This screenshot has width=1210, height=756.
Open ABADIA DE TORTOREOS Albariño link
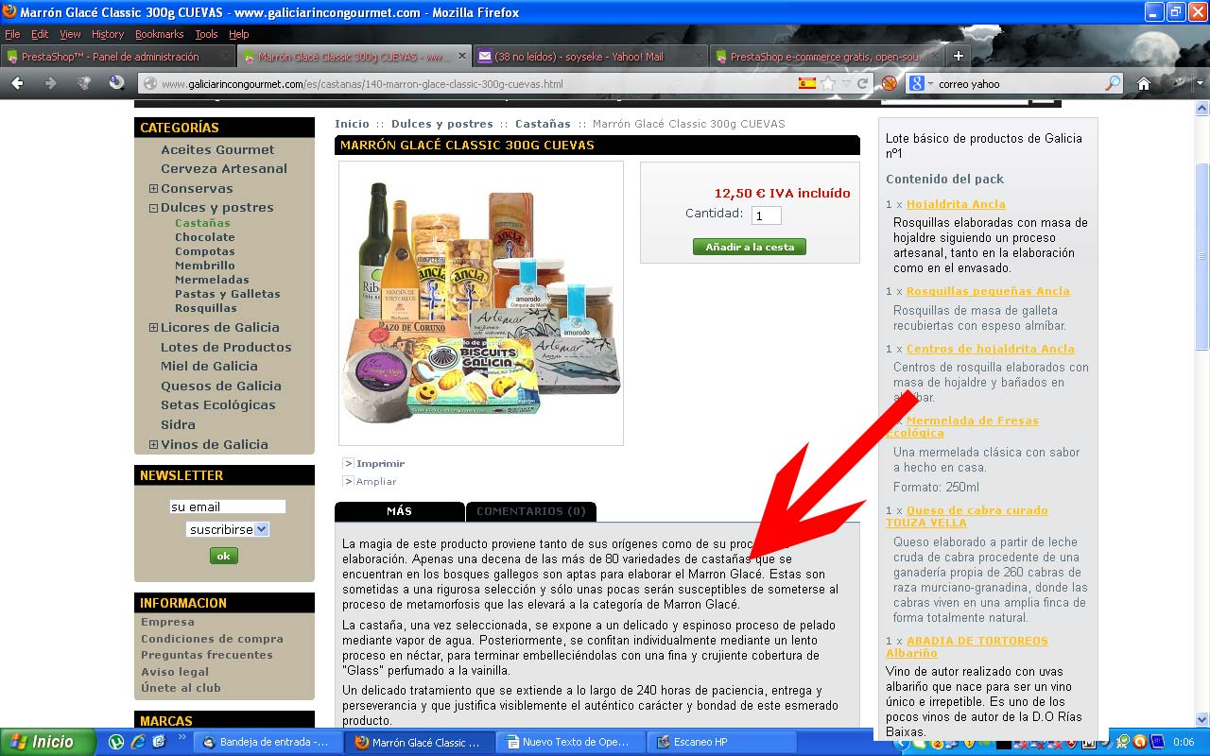(967, 646)
